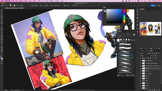The height and width of the screenshot is (91, 162).
Task: Open painting Mode dropdown set to Normal
Action: 25,6
